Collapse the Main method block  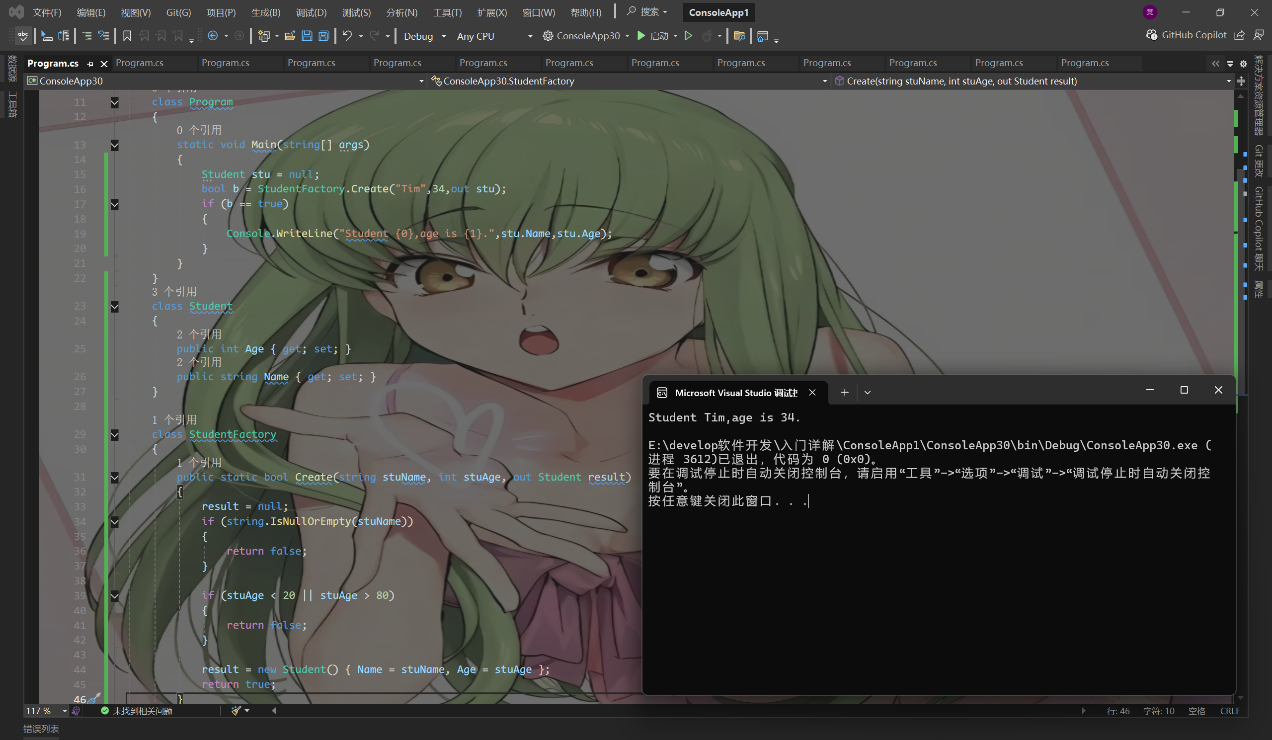115,146
